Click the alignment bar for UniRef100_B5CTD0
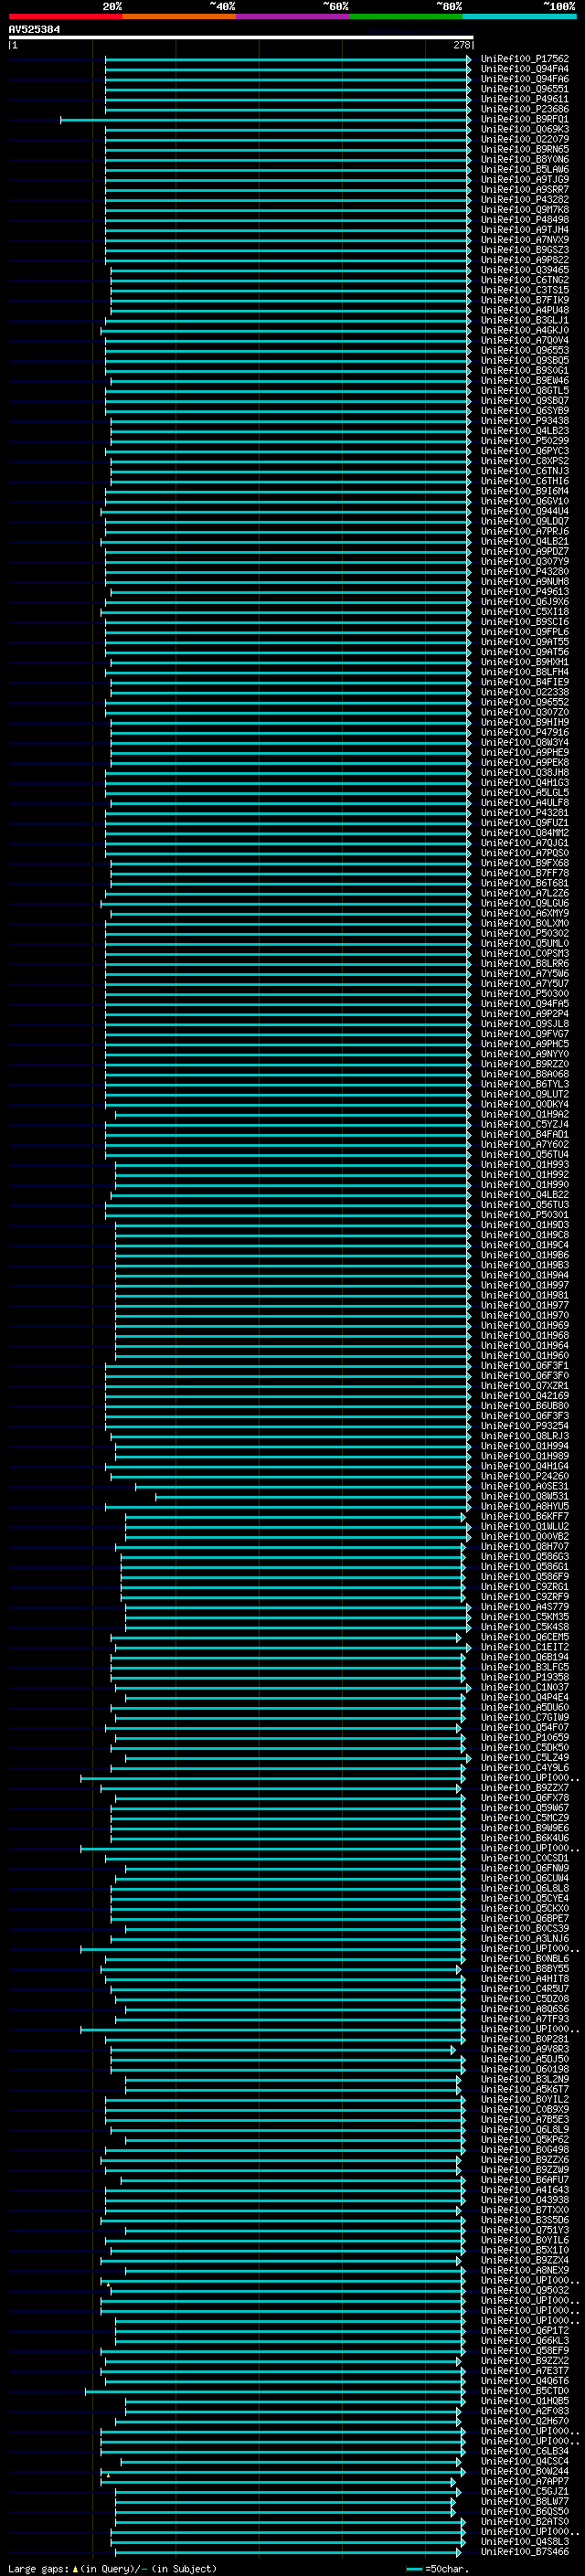 (275, 2391)
